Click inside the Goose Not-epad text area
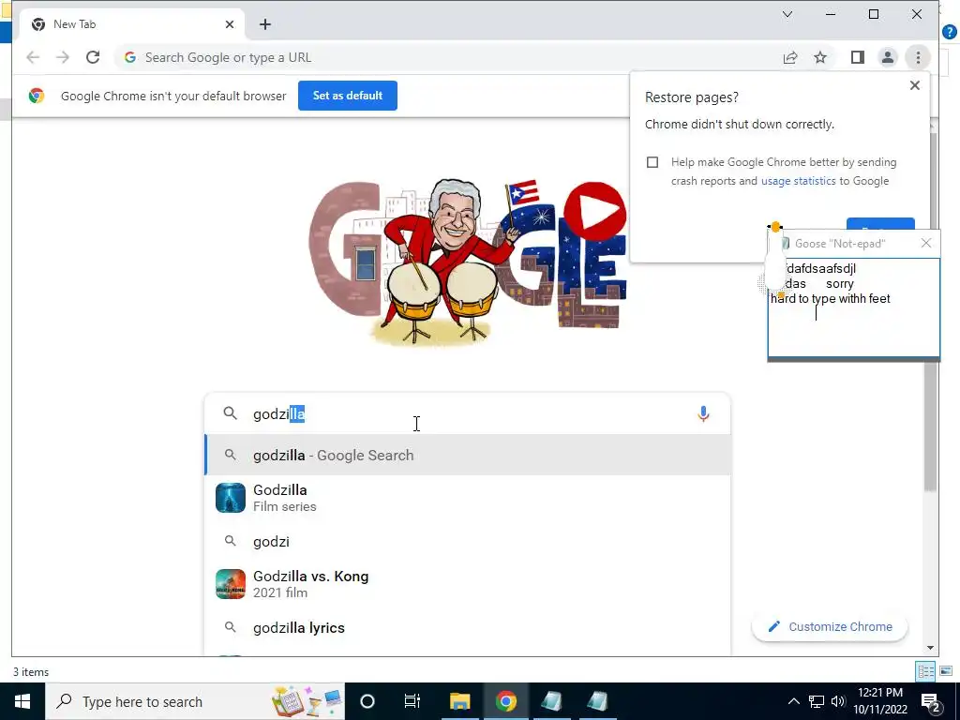 853,307
